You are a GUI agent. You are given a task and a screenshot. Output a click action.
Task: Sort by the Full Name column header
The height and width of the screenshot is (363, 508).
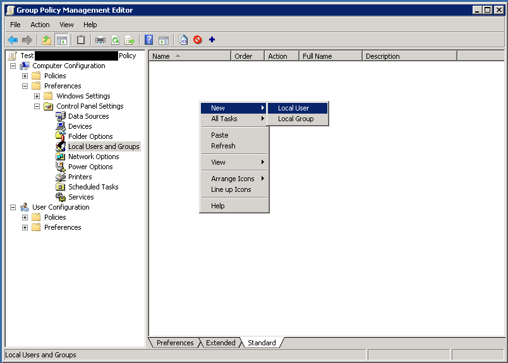point(330,56)
